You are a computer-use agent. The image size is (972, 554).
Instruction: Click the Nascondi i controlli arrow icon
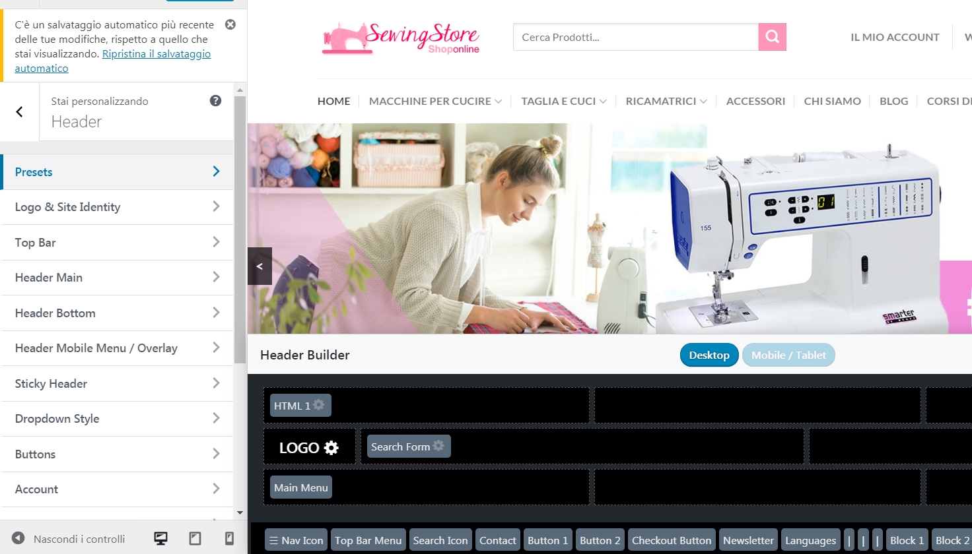[18, 539]
